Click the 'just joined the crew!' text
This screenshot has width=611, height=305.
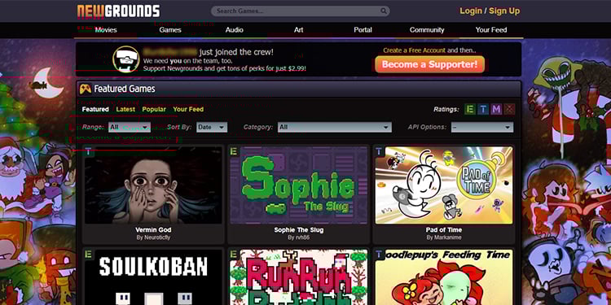236,52
